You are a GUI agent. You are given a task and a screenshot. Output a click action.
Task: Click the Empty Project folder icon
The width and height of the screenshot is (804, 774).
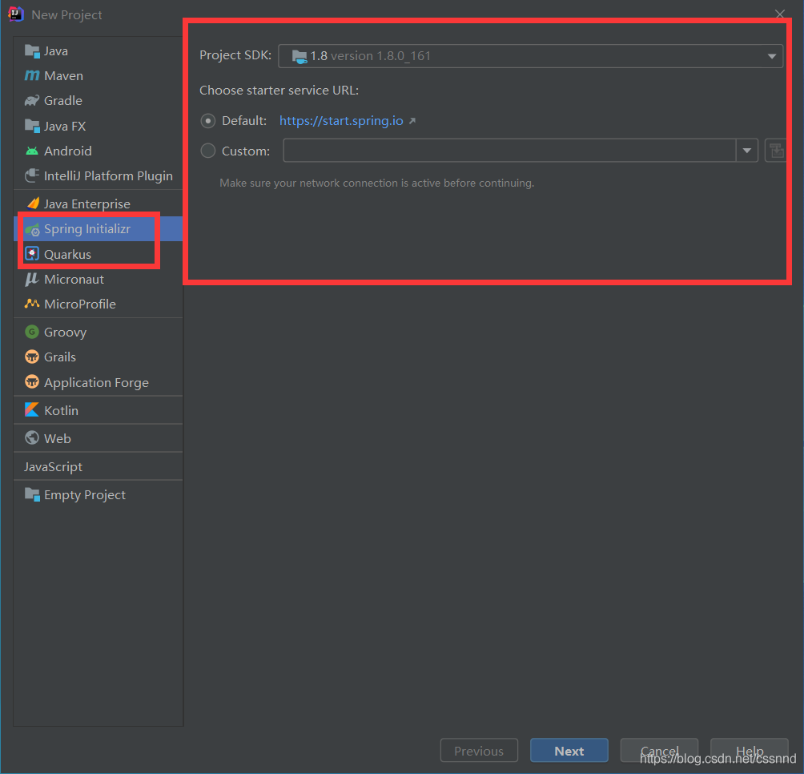(x=32, y=494)
